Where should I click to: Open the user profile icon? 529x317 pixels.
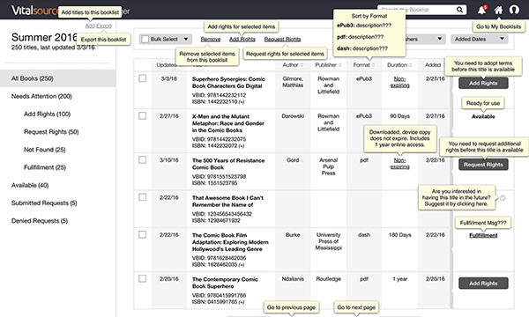click(x=514, y=10)
